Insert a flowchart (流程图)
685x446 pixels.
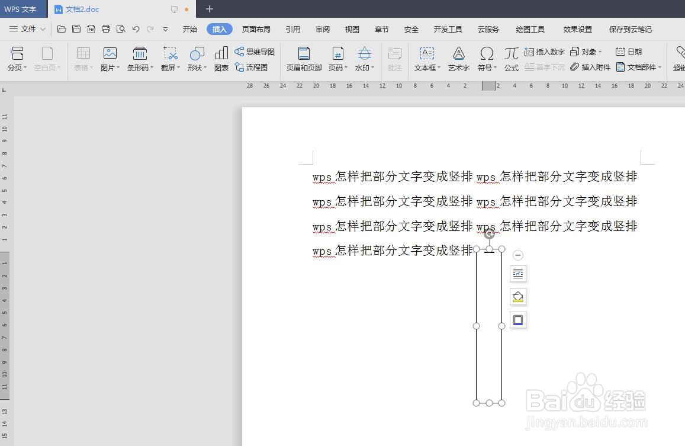(x=251, y=68)
